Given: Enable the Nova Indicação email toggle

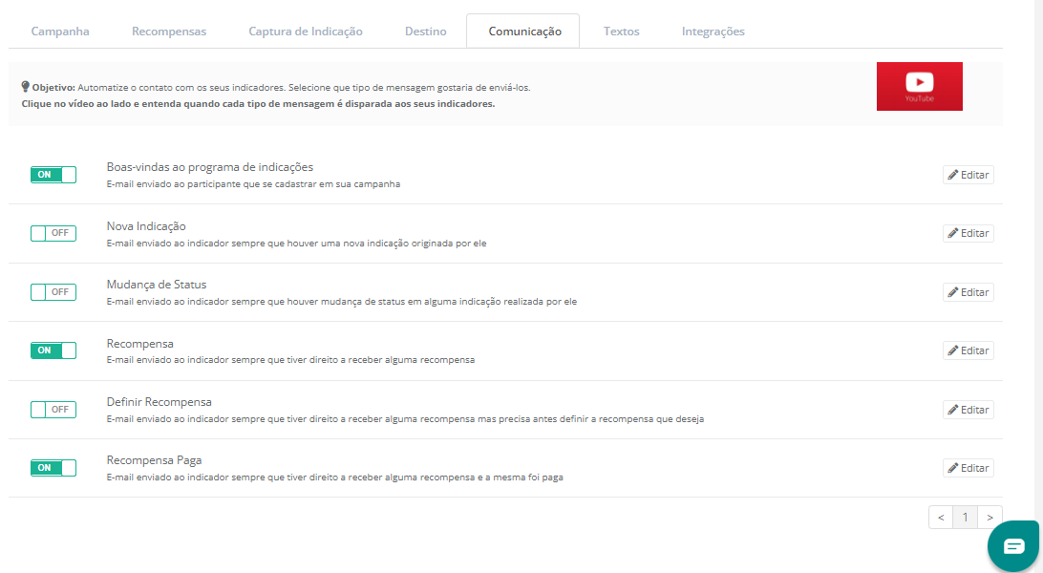Looking at the screenshot, I should [x=53, y=233].
